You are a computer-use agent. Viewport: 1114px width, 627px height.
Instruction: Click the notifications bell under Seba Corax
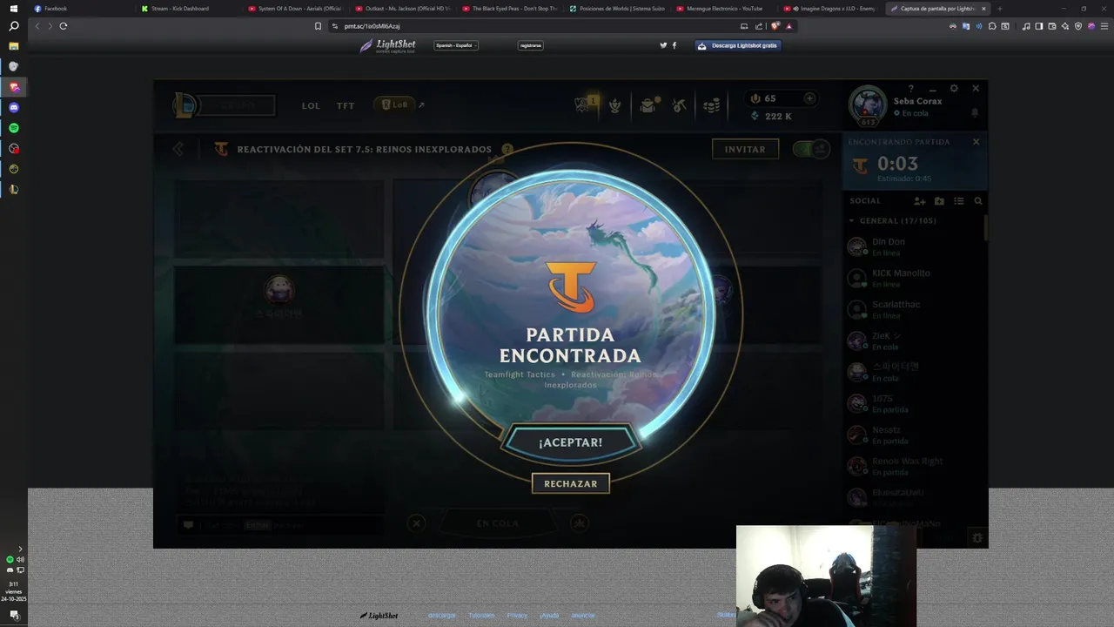coord(975,113)
